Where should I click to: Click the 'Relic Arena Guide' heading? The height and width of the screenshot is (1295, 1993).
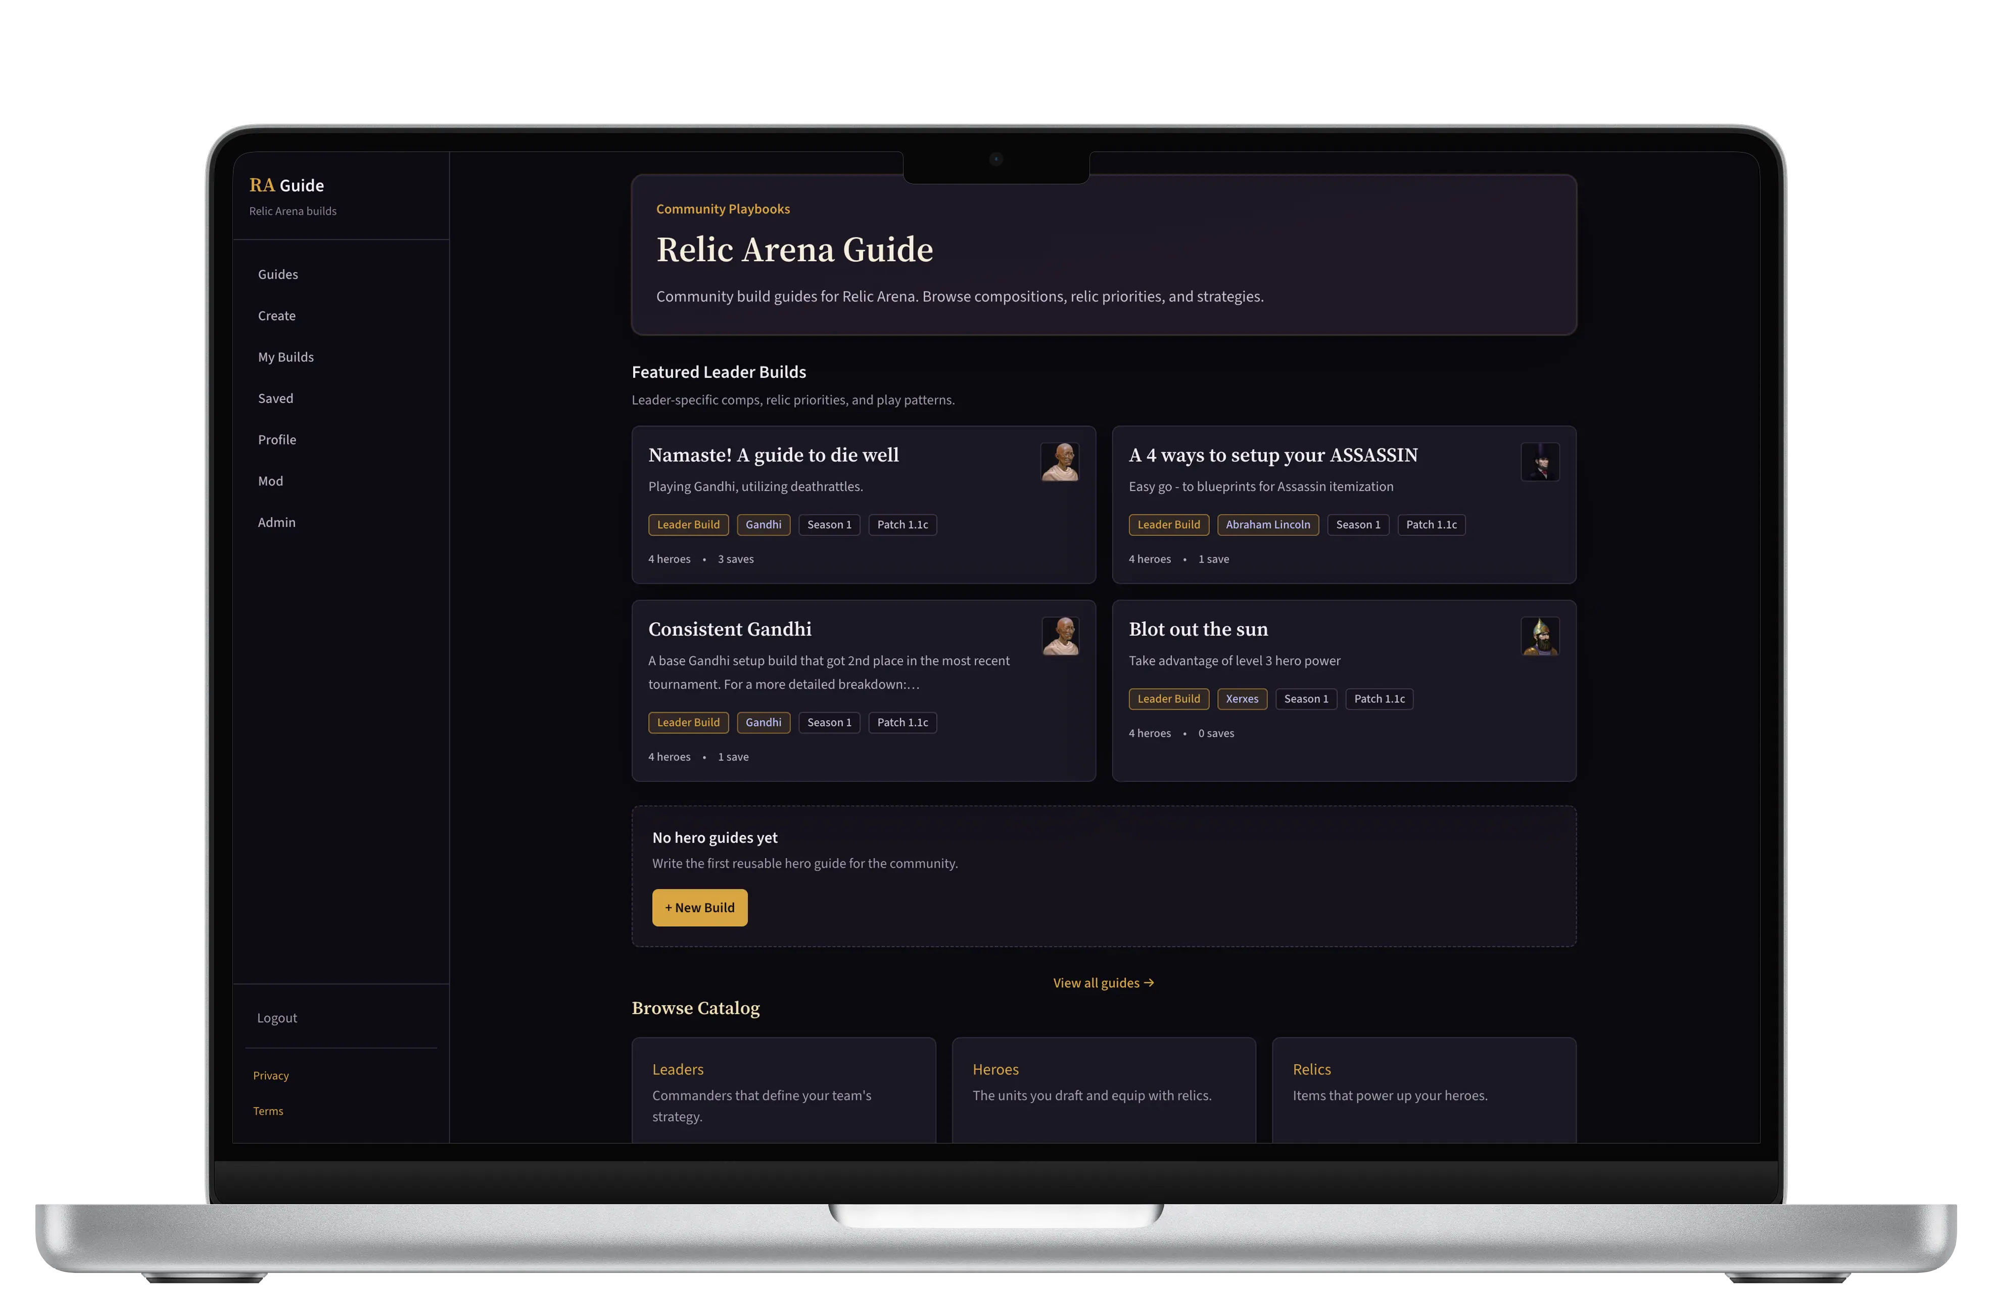pyautogui.click(x=795, y=250)
